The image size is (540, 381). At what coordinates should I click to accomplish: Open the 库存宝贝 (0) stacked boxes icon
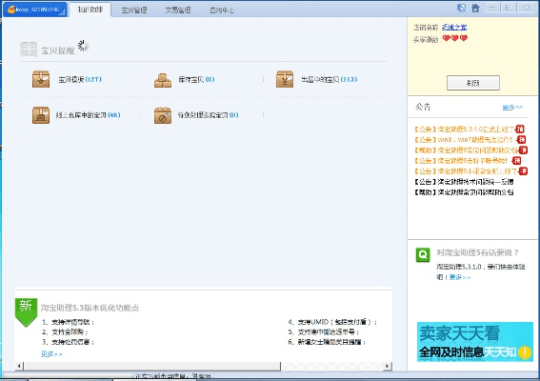(x=163, y=80)
